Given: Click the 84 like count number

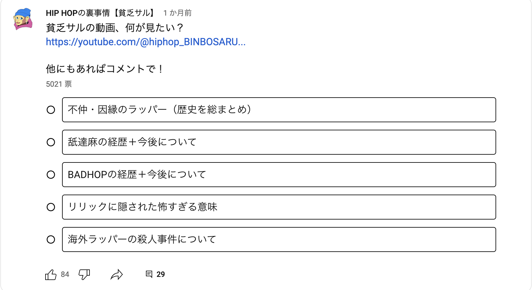Looking at the screenshot, I should 65,274.
